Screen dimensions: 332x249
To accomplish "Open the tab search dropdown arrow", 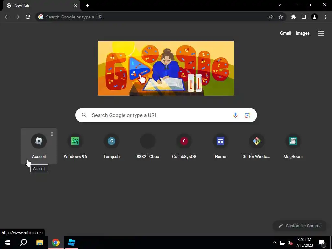I will click(x=280, y=5).
